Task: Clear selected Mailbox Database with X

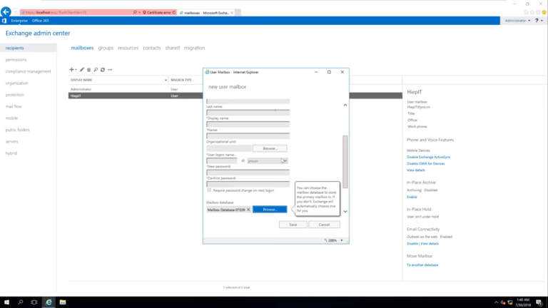Action: point(248,210)
